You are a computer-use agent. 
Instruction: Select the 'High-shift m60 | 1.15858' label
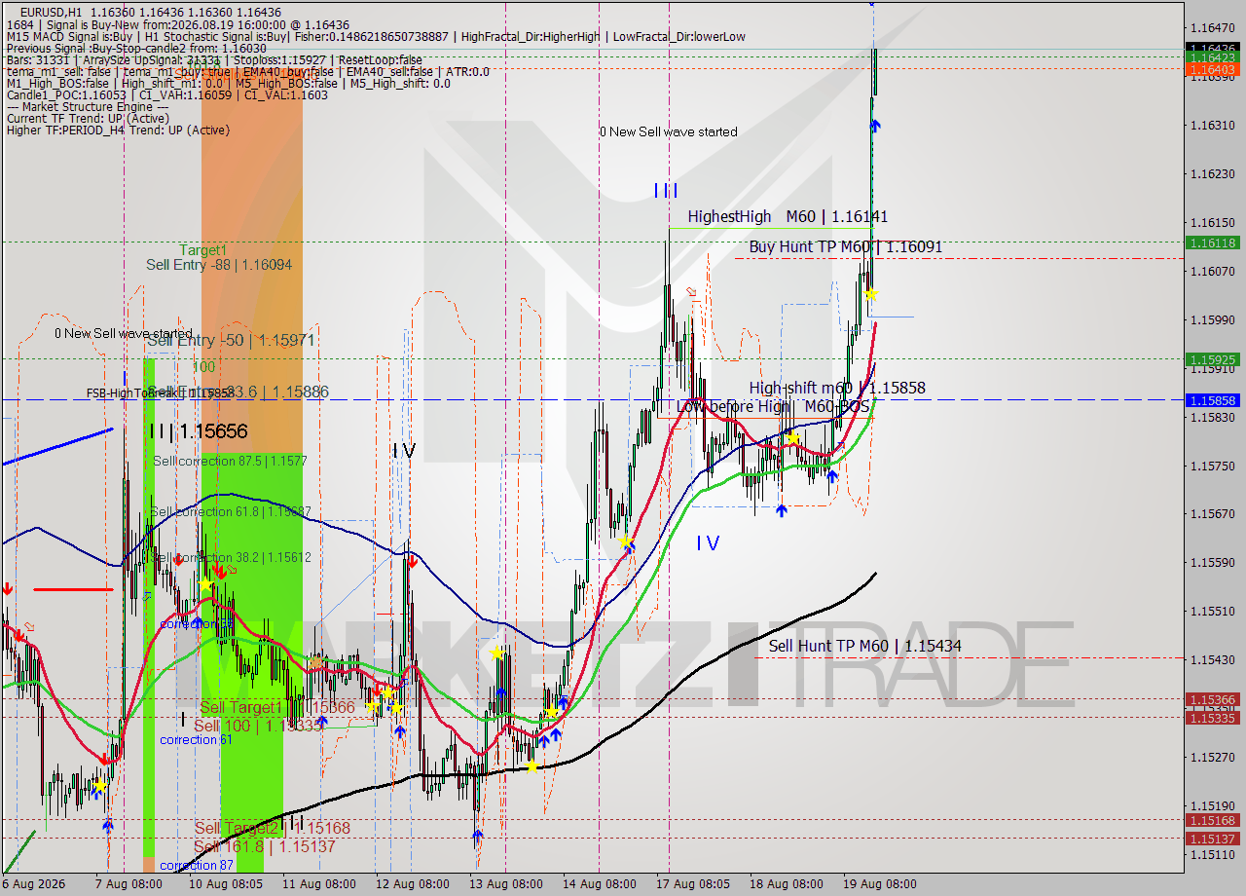point(837,389)
